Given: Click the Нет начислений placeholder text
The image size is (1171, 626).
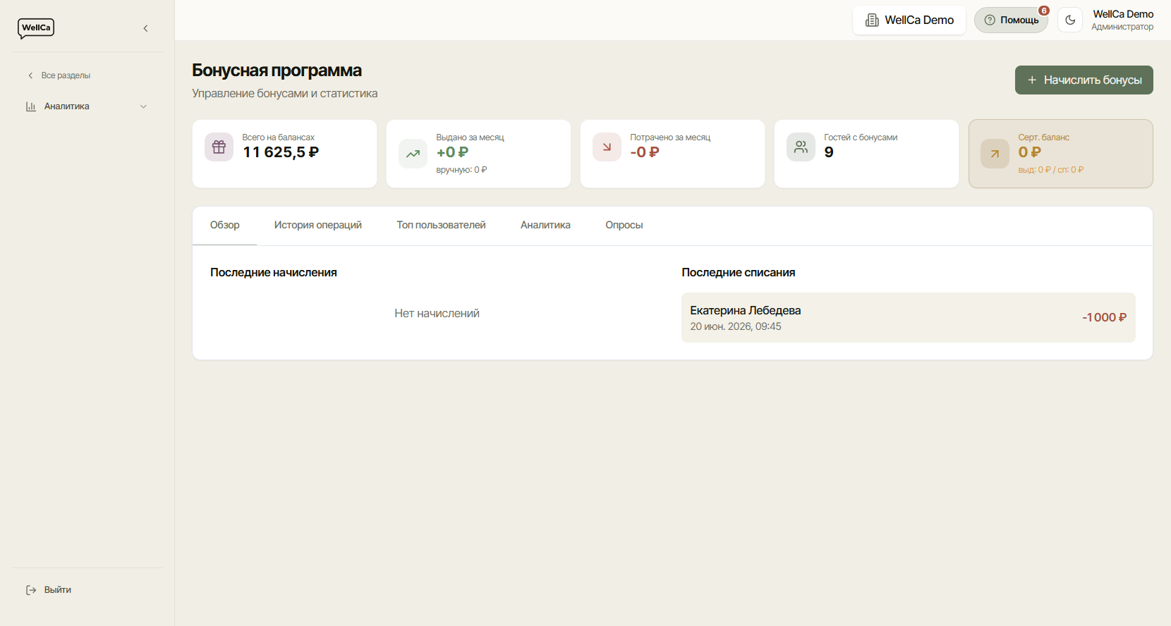Looking at the screenshot, I should (437, 314).
